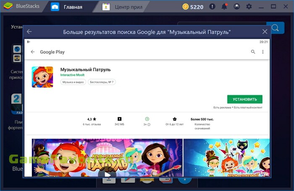
Task: Click the Музыкальный Патруль app title
Action: 86,70
